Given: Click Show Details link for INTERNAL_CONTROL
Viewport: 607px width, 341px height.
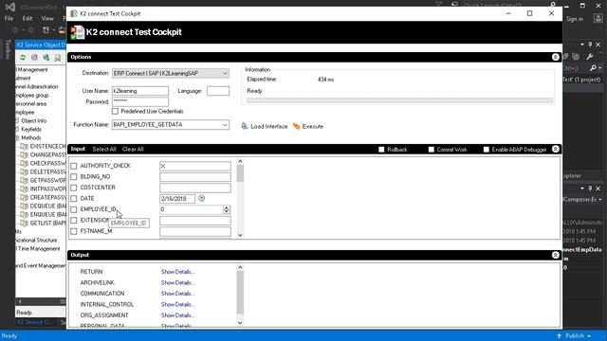Looking at the screenshot, I should 177,304.
